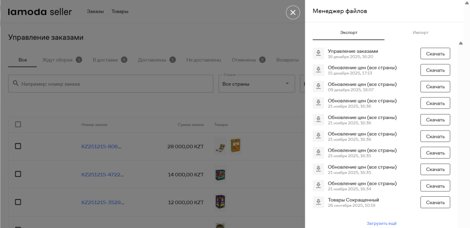Click download icon beside Управление заказами export
Viewport: 470px width, 228px height.
pos(318,53)
